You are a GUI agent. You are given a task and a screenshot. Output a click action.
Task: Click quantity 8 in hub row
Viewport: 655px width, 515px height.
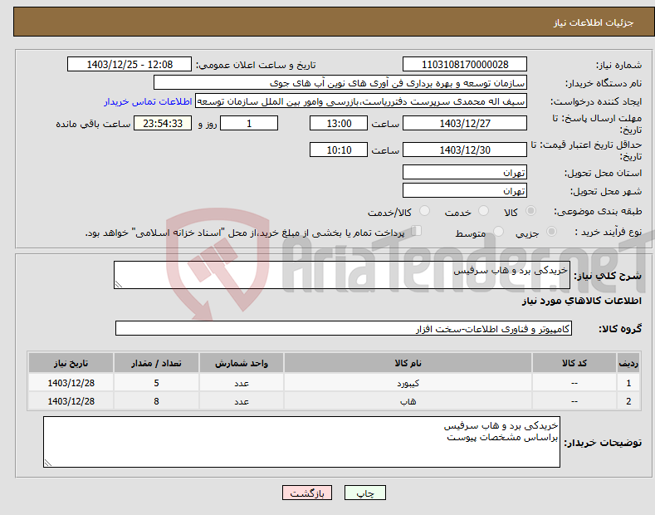click(x=156, y=401)
